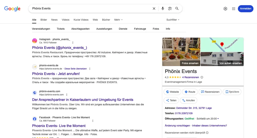This screenshot has height=138, width=257.
Task: Click the info icon next to 4 Rezensionen
Action: click(x=202, y=77)
